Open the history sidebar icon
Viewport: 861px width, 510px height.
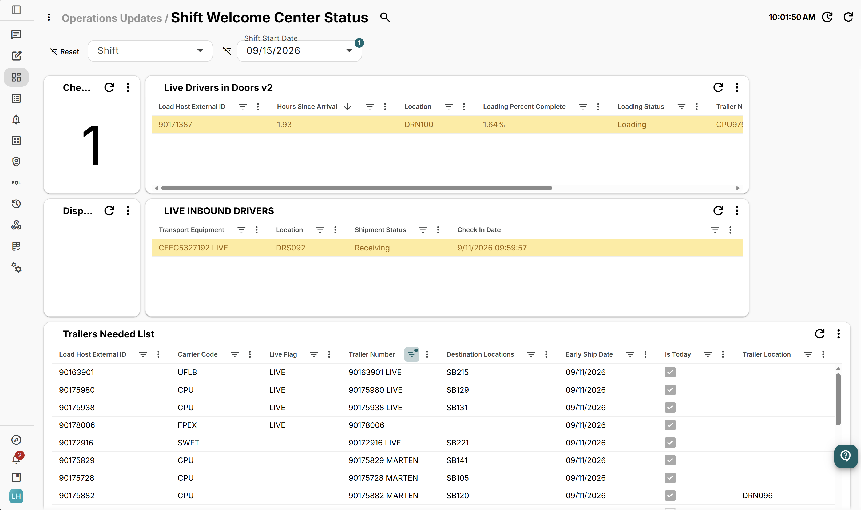point(16,204)
